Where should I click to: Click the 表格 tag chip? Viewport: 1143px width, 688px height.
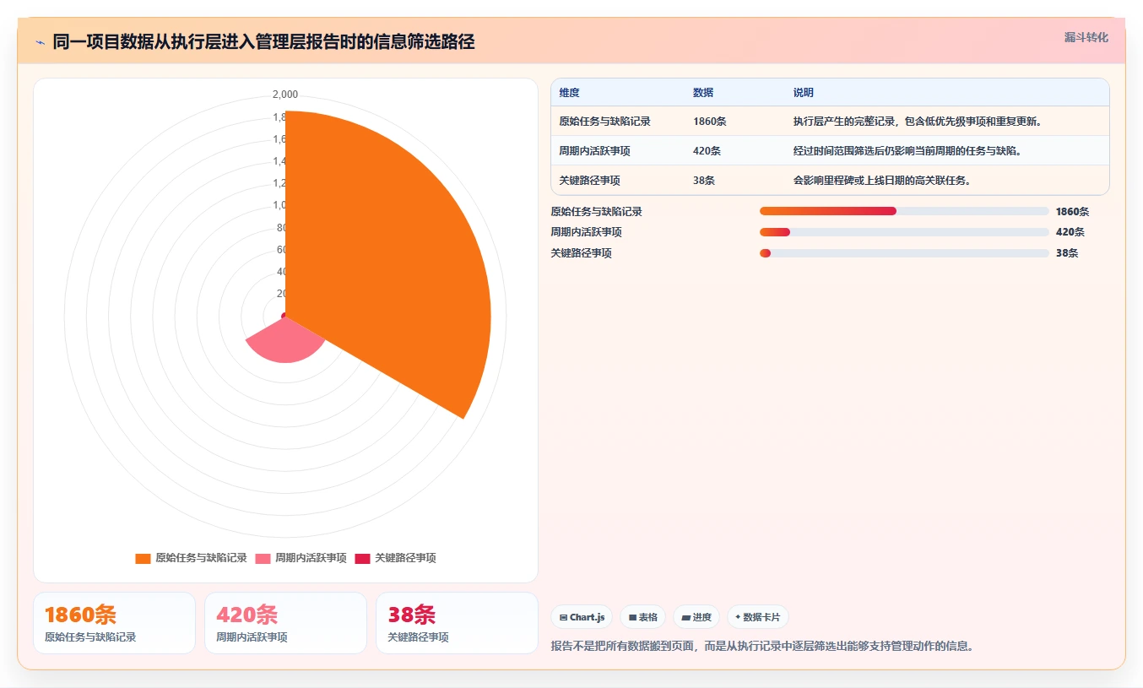[642, 617]
